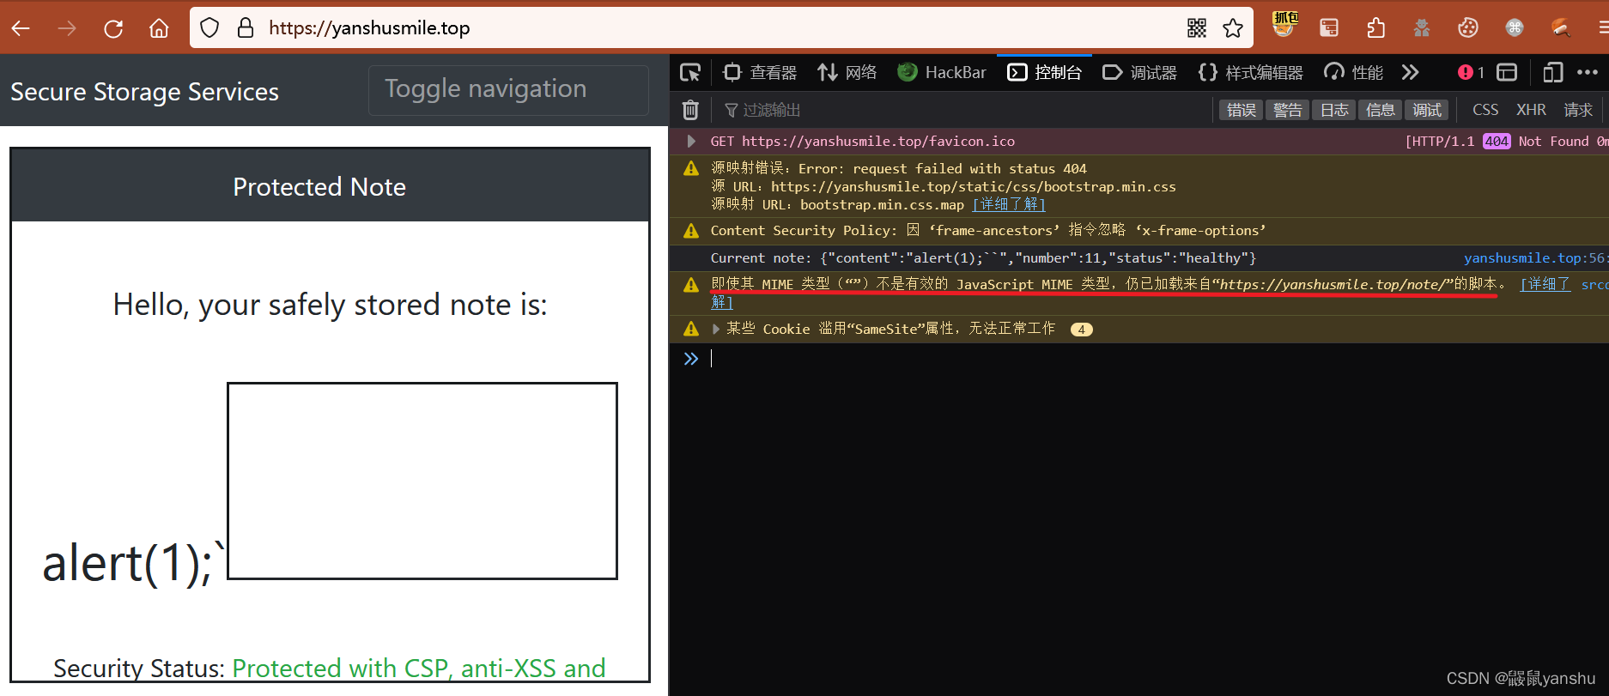Toggle the 警告 warnings filter
Image resolution: width=1609 pixels, height=696 pixels.
click(x=1287, y=110)
